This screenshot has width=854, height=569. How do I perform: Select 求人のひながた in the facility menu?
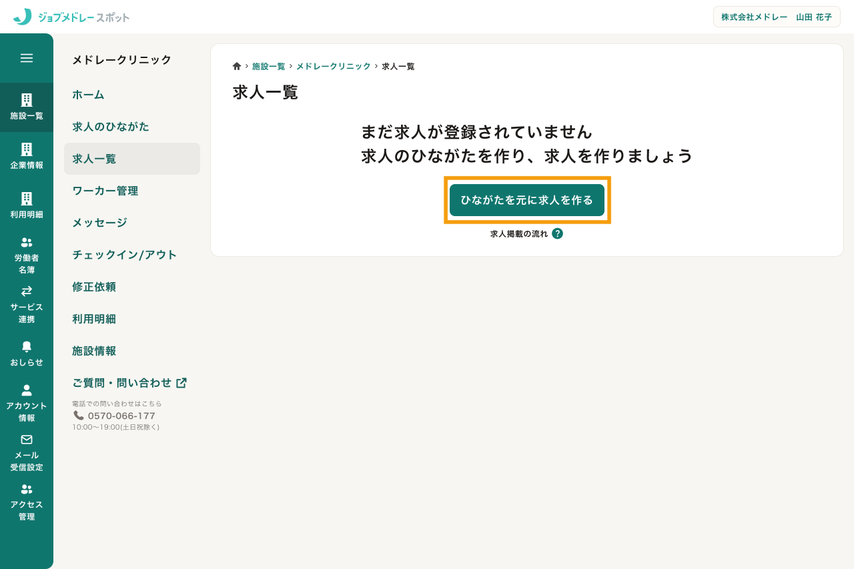(132, 127)
